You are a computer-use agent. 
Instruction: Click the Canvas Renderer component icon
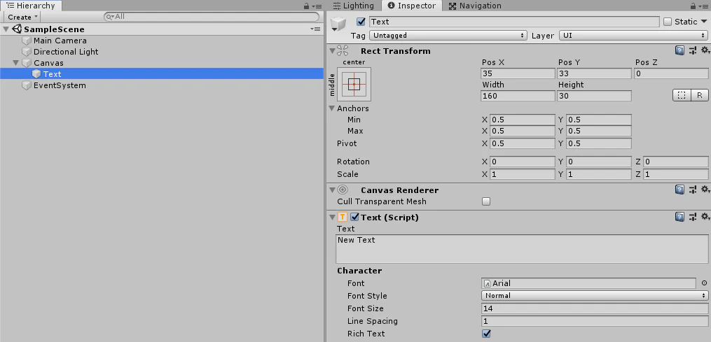pyautogui.click(x=343, y=190)
